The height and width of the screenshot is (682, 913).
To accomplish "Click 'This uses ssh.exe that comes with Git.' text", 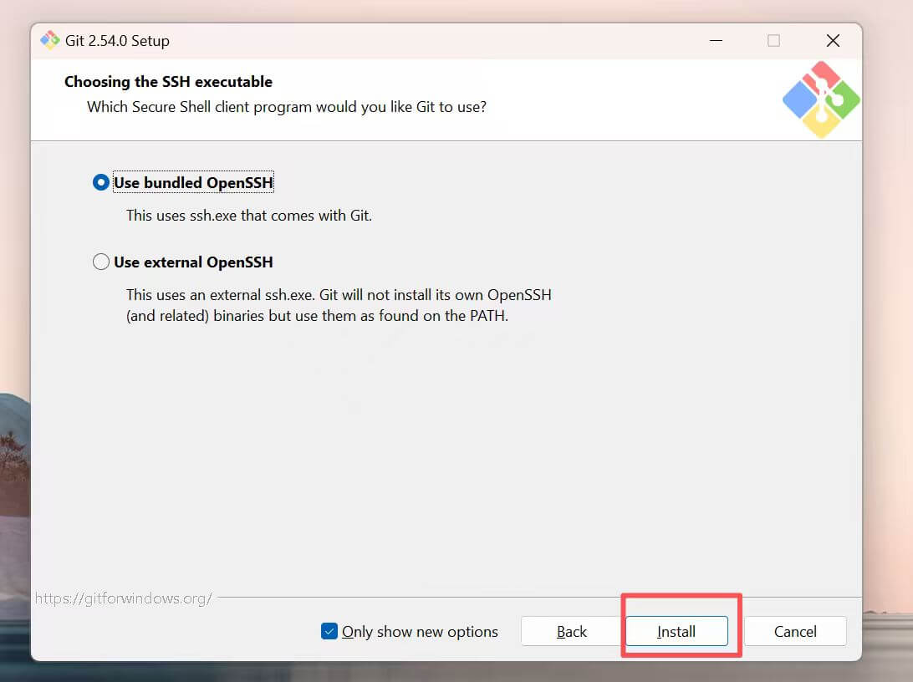I will tap(249, 216).
